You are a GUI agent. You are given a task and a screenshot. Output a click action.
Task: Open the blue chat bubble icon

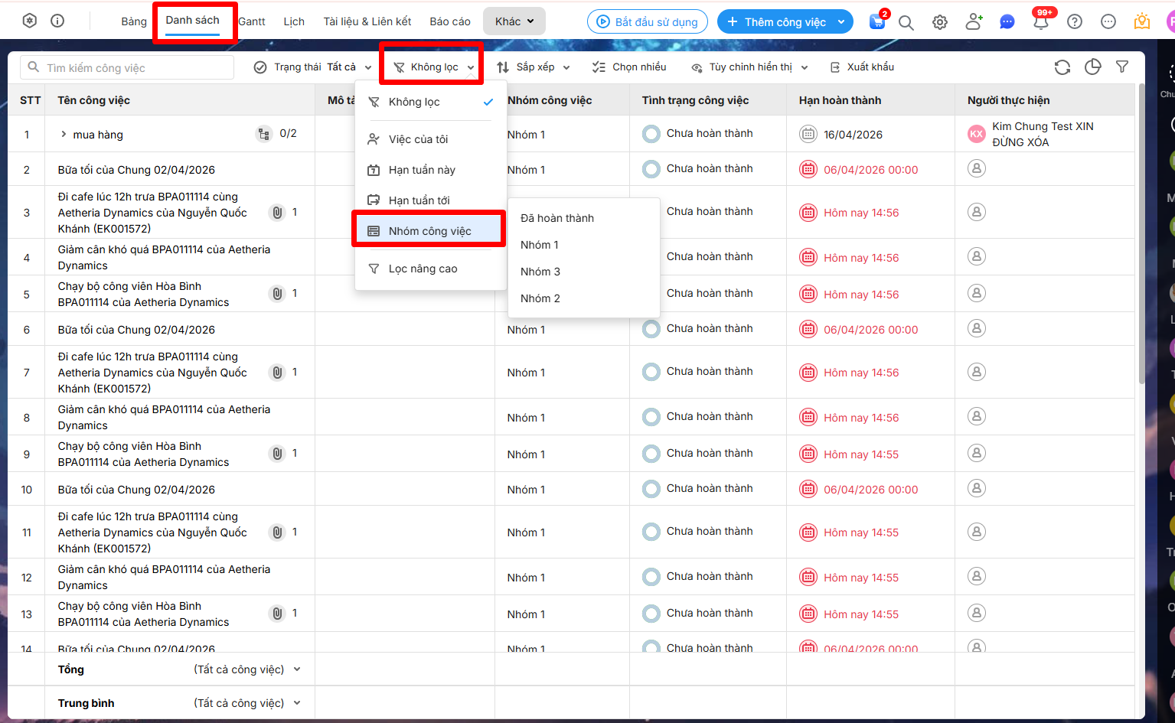[1007, 22]
